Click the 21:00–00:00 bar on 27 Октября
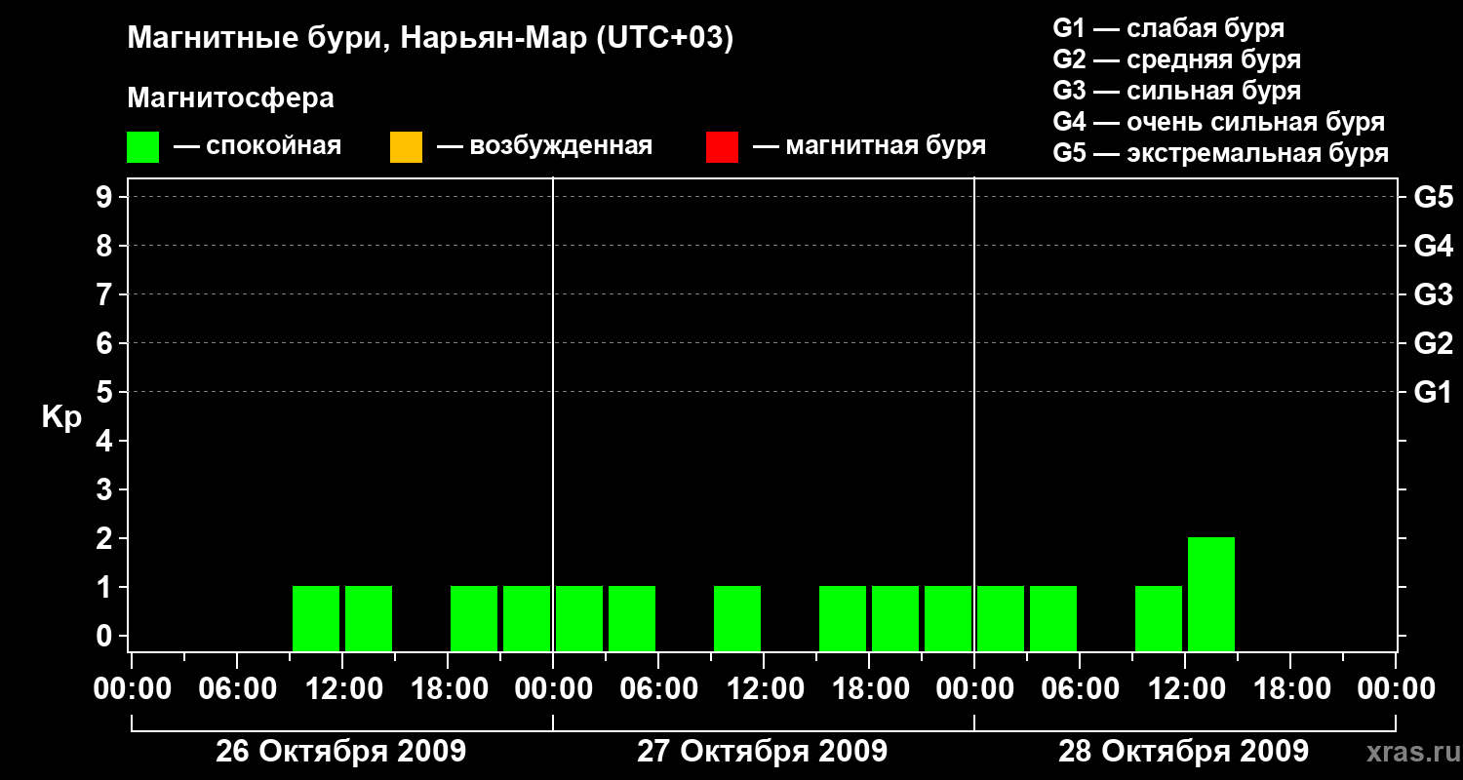1463x780 pixels. (x=948, y=618)
